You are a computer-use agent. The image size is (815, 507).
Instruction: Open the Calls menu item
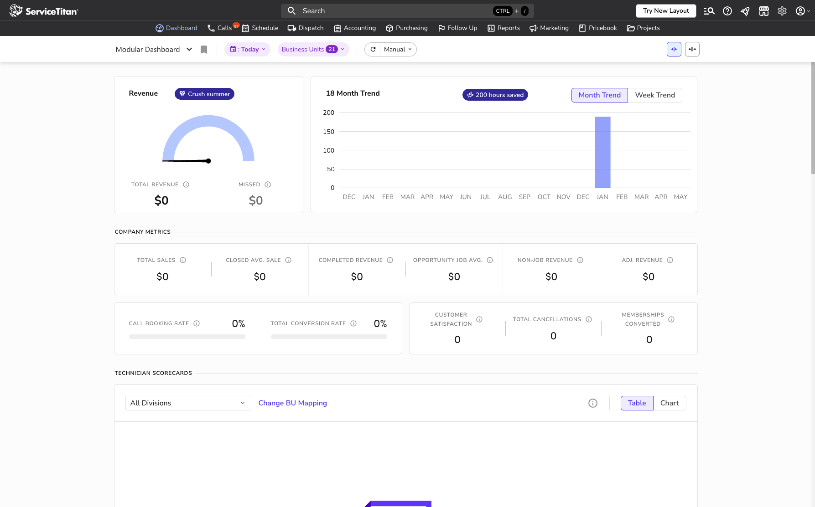coord(220,28)
